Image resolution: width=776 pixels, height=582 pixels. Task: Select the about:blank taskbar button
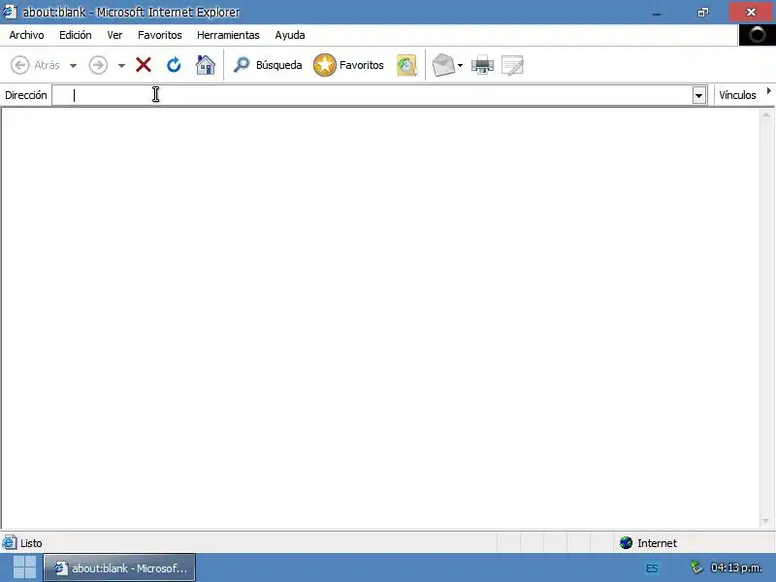(119, 567)
